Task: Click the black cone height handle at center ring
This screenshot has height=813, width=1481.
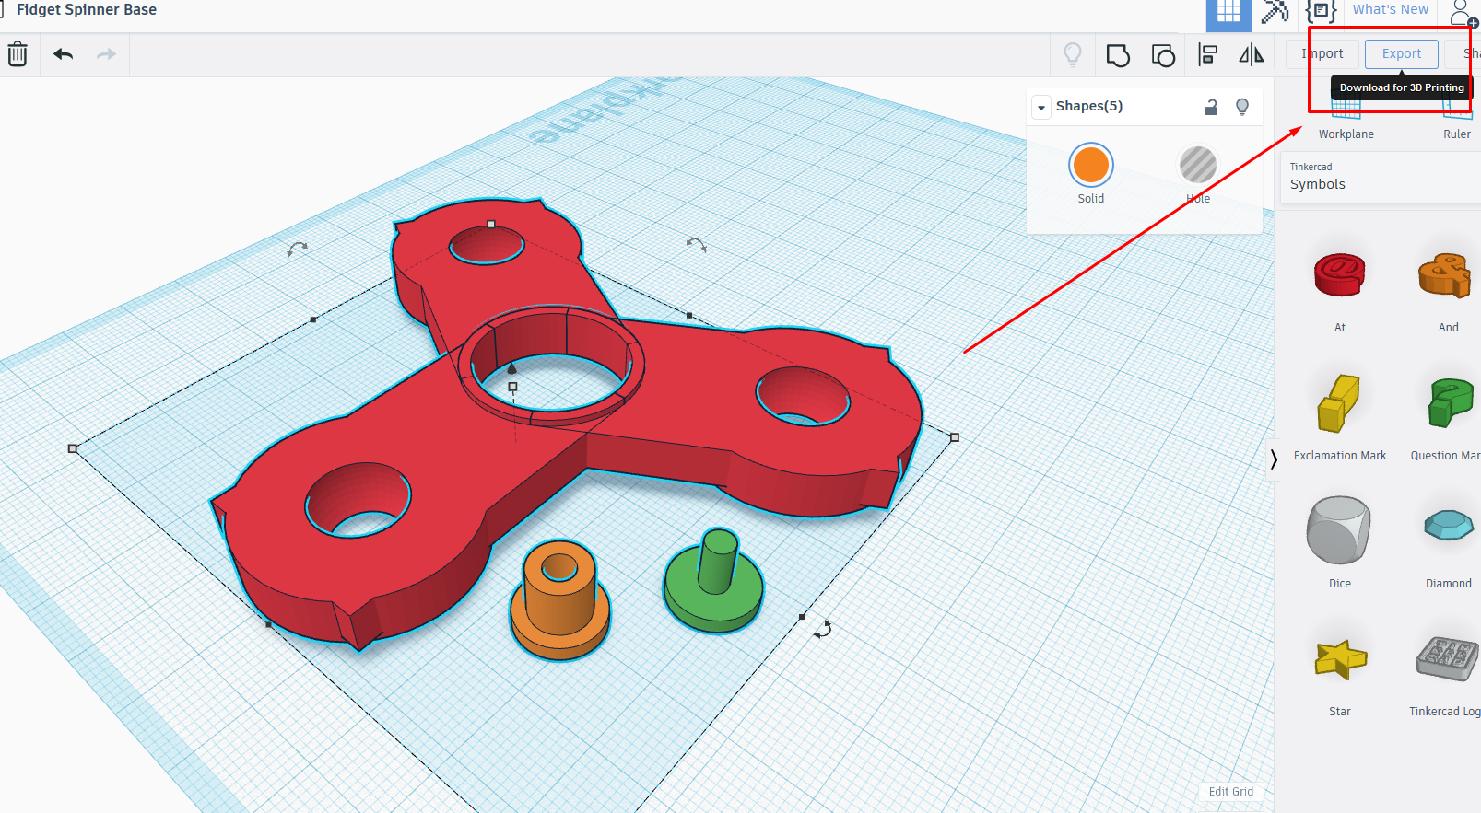Action: tap(512, 369)
